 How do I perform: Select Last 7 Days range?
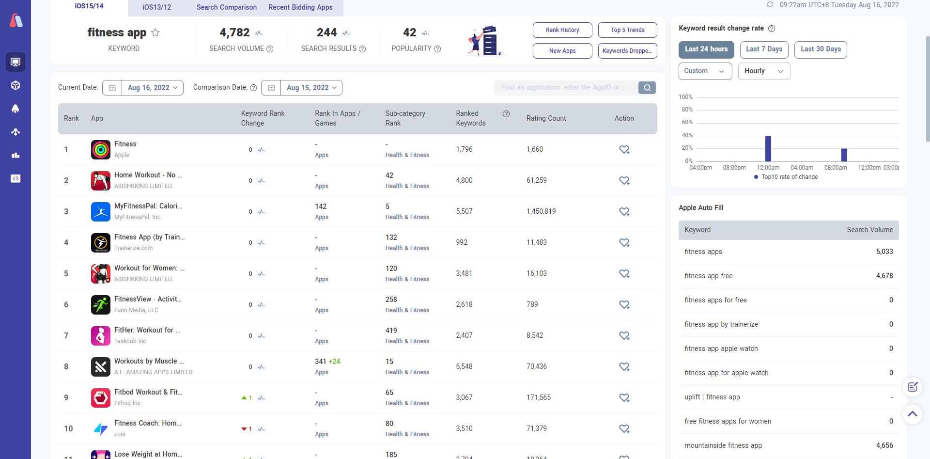[x=764, y=49]
